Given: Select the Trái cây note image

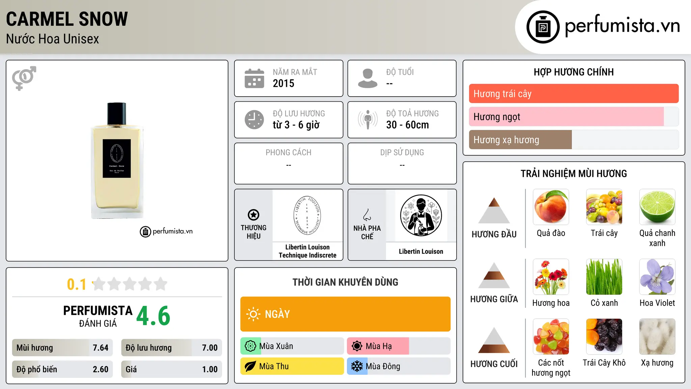Looking at the screenshot, I should click(x=604, y=207).
